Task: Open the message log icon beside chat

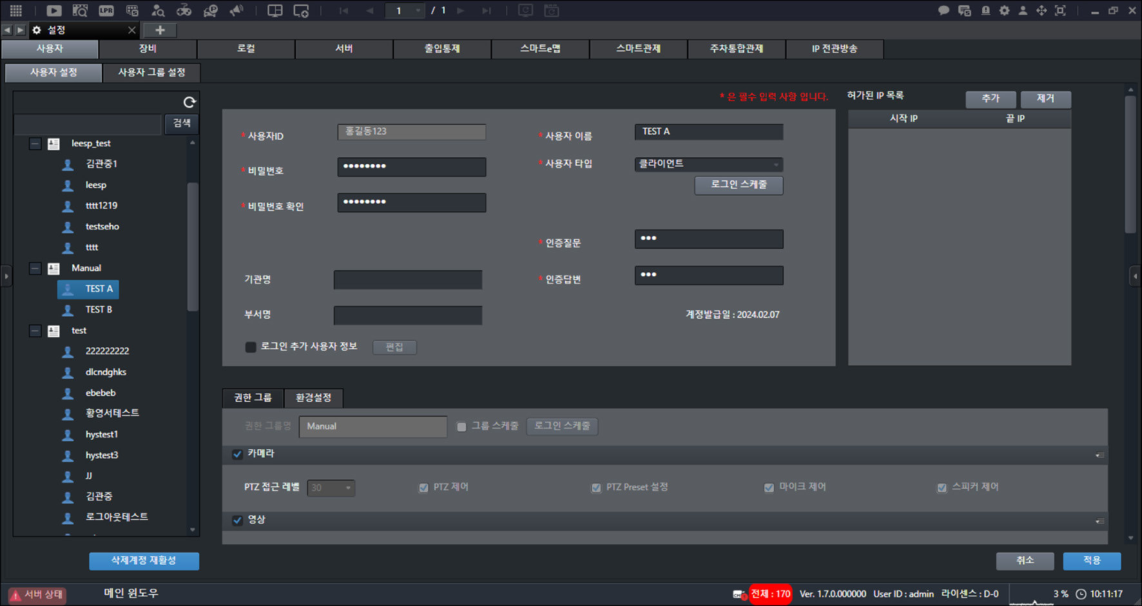Action: (x=965, y=10)
